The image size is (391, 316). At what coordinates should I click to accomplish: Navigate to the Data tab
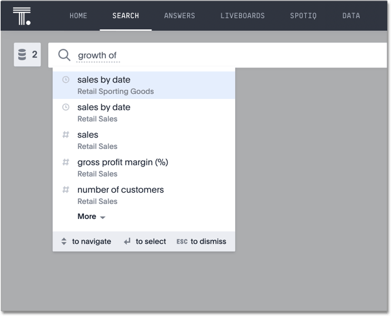(x=351, y=16)
